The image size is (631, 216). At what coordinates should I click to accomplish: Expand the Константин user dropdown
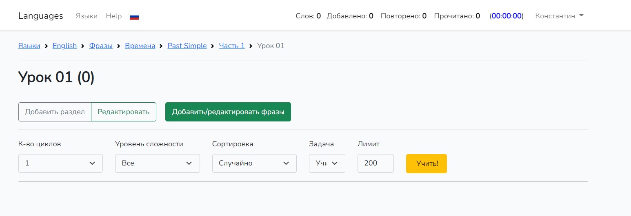coord(559,16)
